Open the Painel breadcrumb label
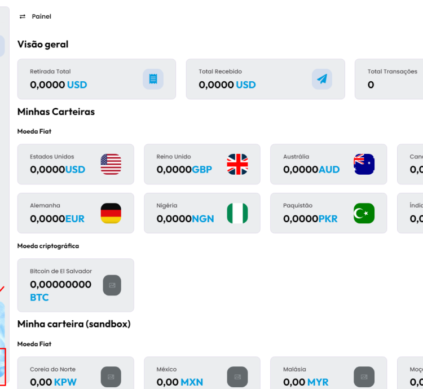Image resolution: width=423 pixels, height=389 pixels. click(x=42, y=17)
